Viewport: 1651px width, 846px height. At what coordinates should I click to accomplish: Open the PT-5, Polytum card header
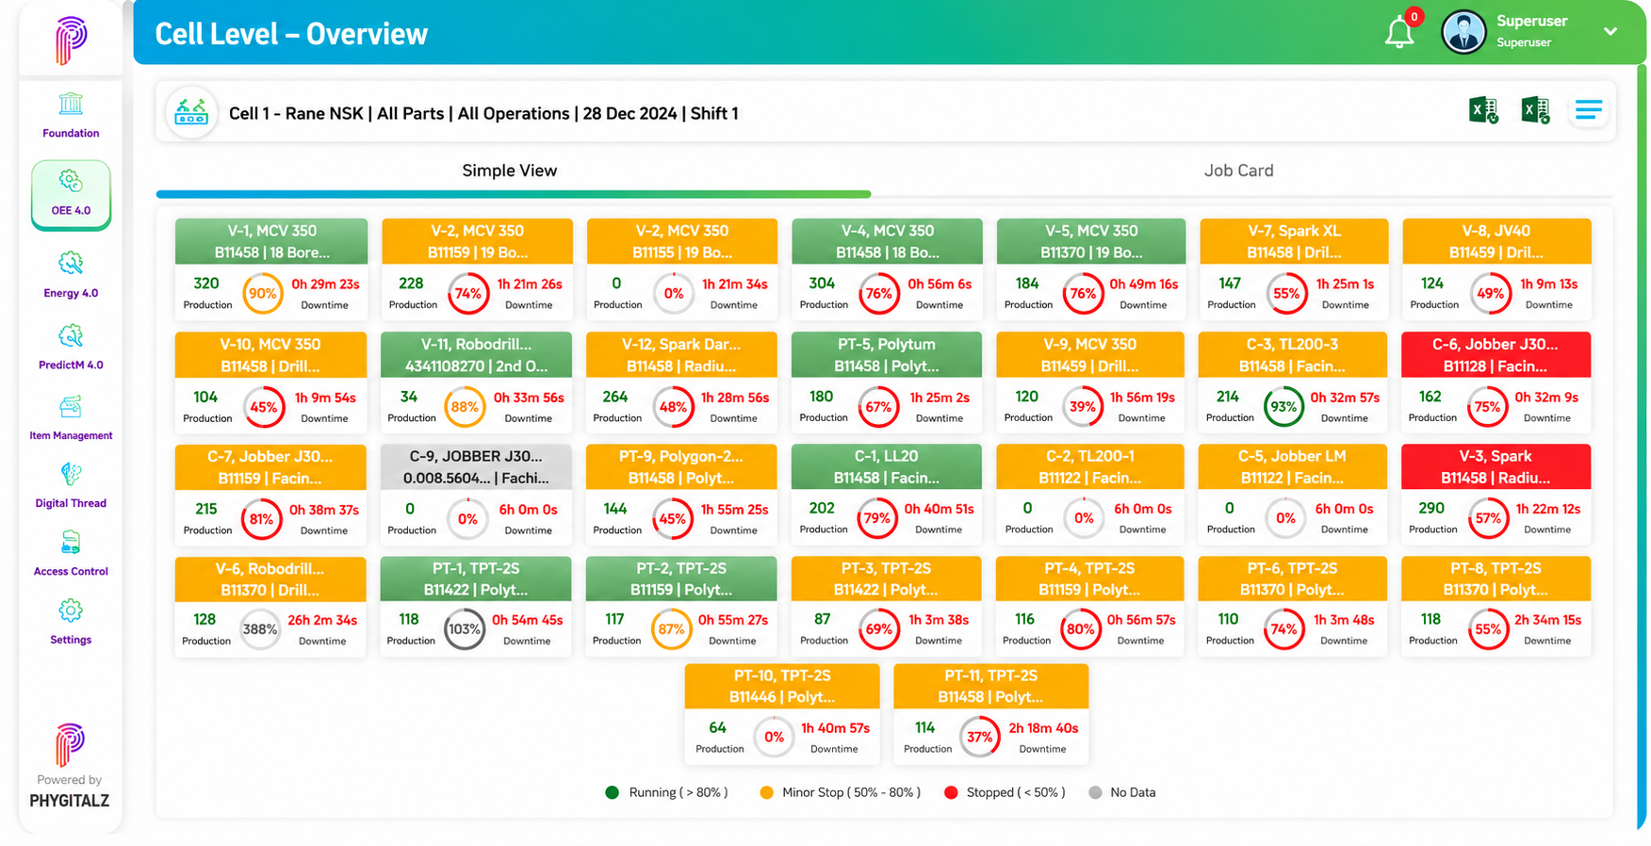pos(887,355)
